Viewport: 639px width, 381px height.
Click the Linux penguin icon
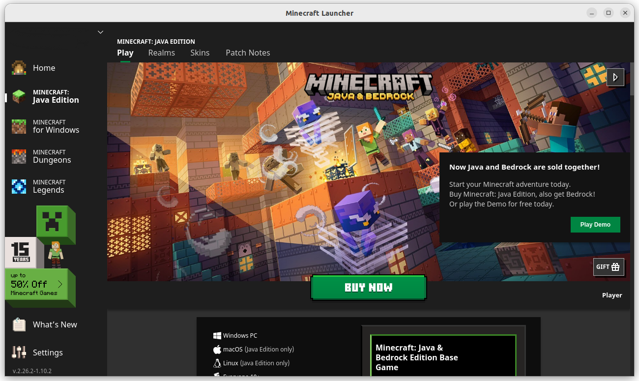pos(217,363)
